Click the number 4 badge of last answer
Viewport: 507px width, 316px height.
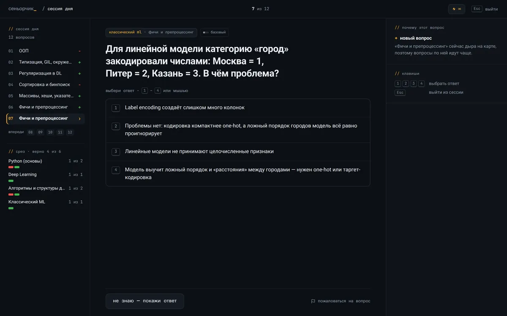pyautogui.click(x=116, y=170)
